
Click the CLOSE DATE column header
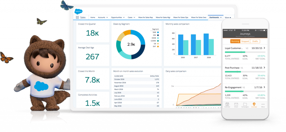pos(118,76)
